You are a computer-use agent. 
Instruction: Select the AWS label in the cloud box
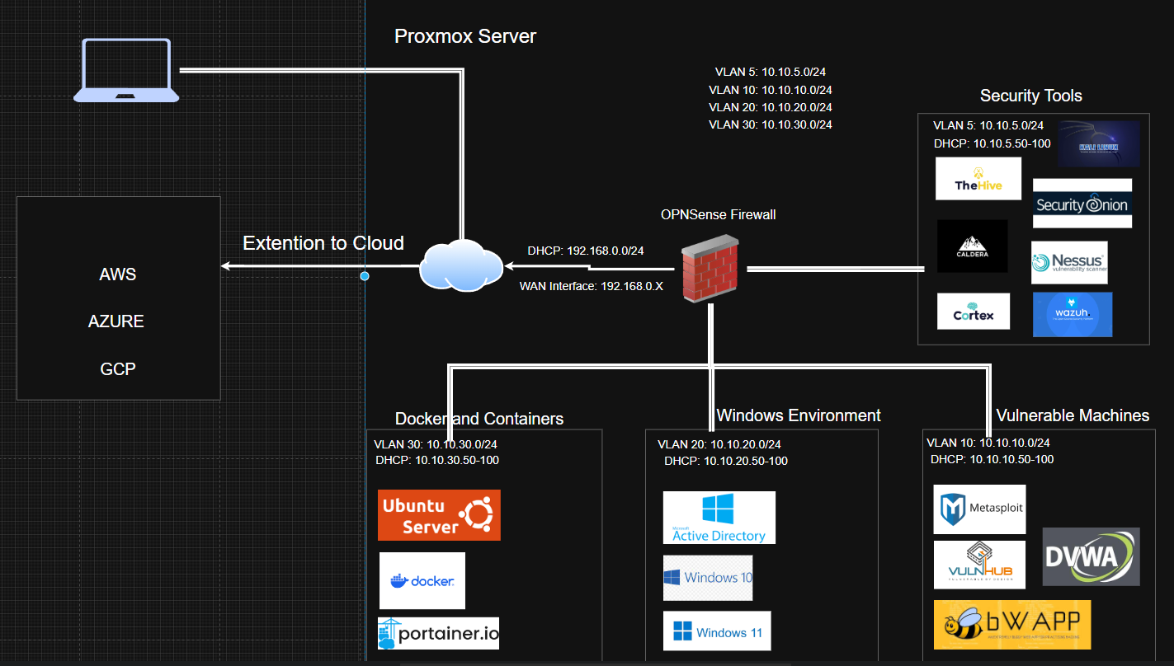point(117,274)
